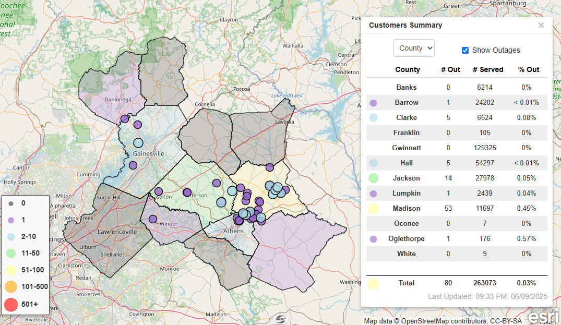Viewport: 561px width, 325px height.
Task: Close the Customers Summary panel
Action: [x=541, y=25]
